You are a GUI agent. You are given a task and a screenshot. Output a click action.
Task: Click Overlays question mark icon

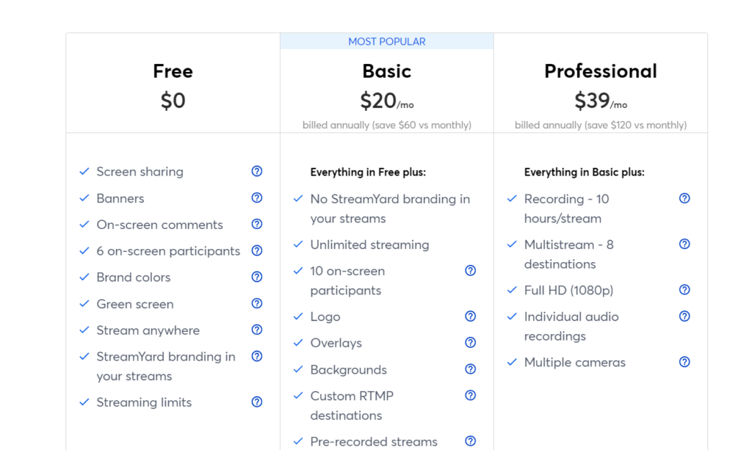[x=471, y=342]
